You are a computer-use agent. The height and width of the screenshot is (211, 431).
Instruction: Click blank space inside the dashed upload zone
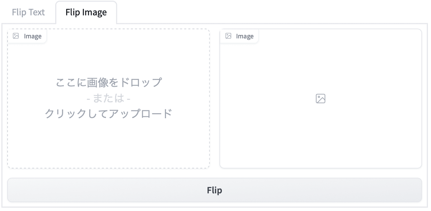[108, 143]
